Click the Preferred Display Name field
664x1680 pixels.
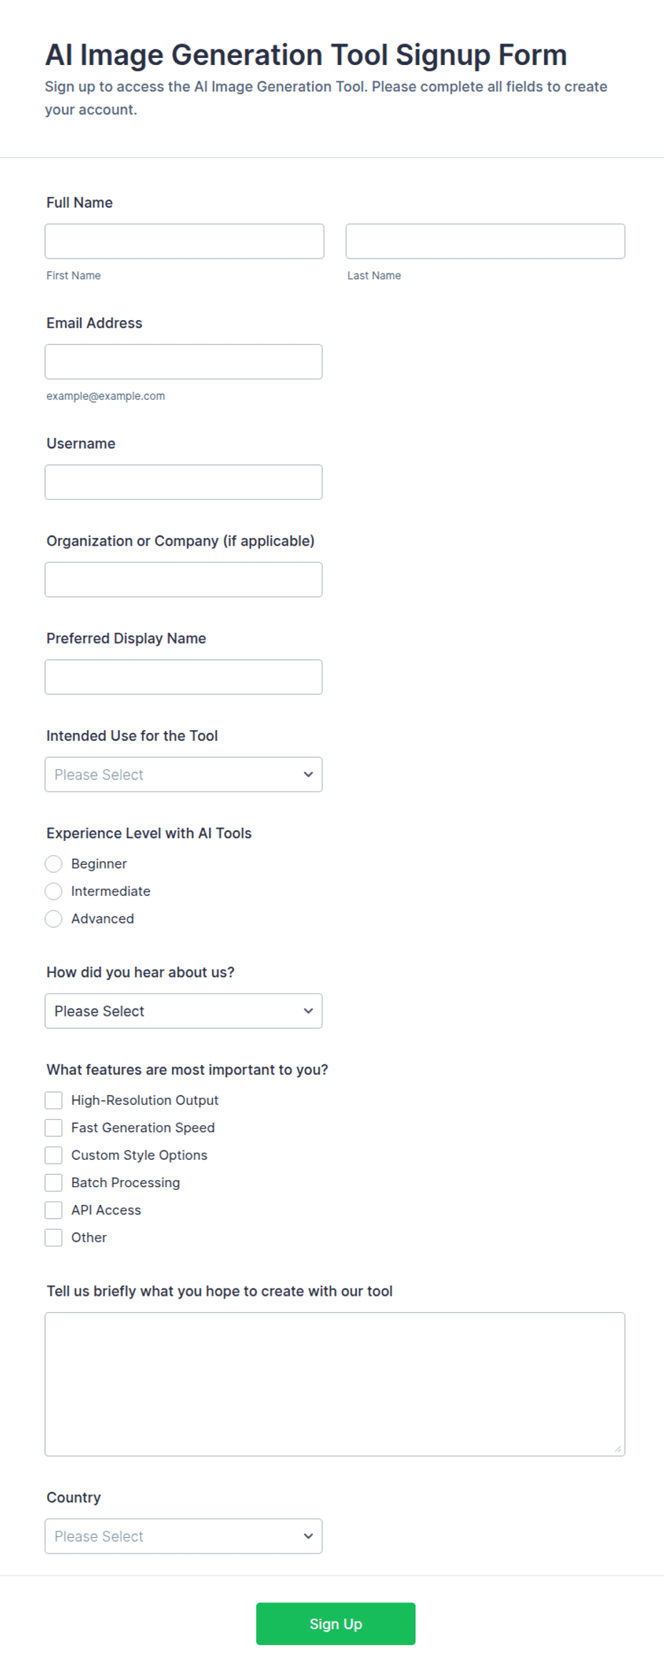183,677
